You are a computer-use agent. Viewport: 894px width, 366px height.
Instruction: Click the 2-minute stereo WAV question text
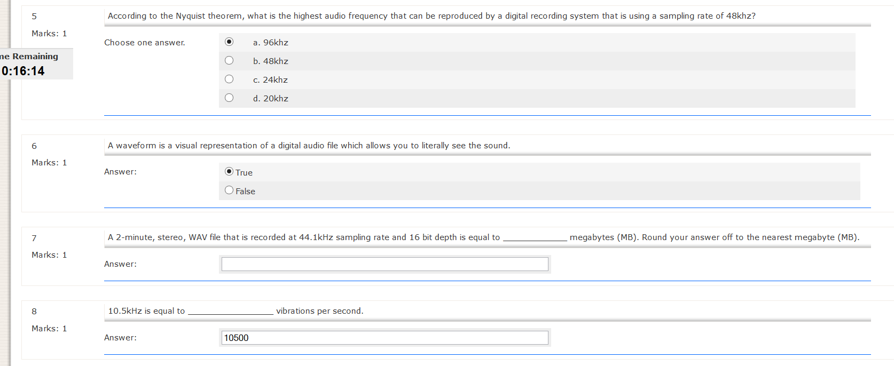(303, 237)
